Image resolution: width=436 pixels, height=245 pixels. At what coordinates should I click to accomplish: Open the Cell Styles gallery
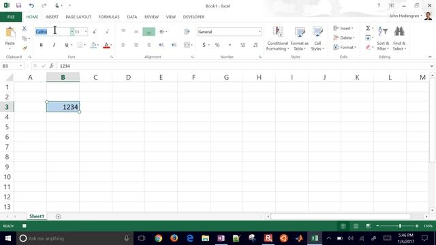click(x=317, y=39)
